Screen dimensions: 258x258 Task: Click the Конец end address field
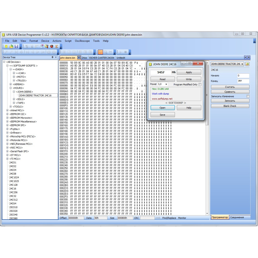click(x=243, y=81)
